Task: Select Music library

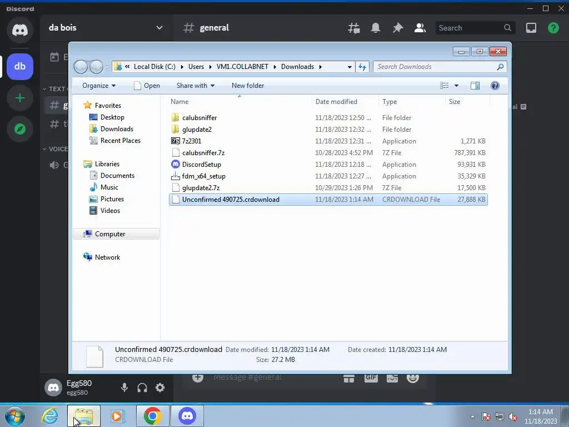Action: (x=109, y=187)
